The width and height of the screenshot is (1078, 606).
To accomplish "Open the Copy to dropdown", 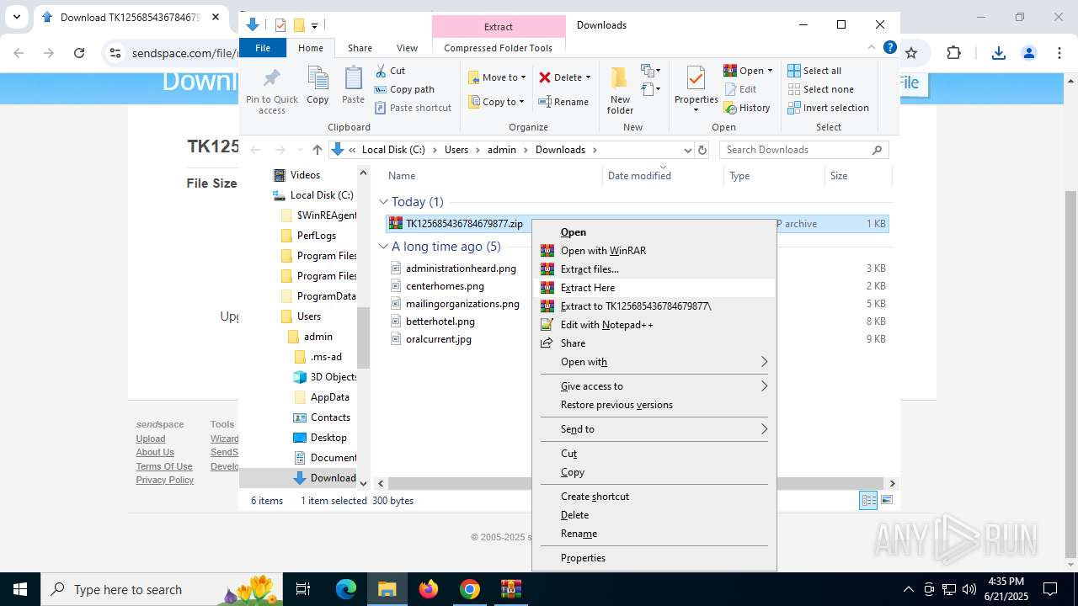I will click(497, 102).
